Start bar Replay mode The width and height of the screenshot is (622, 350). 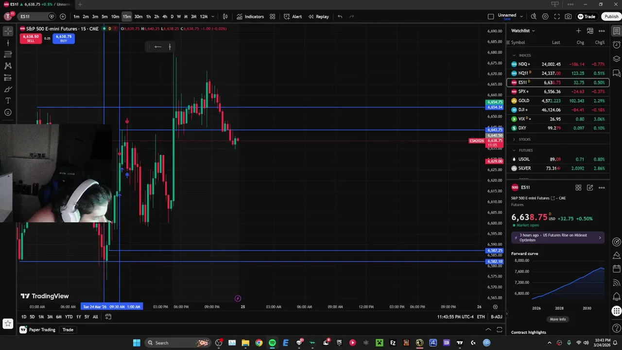(x=318, y=17)
